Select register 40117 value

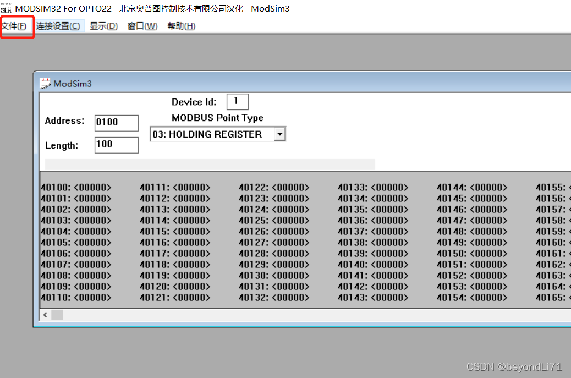coord(191,254)
